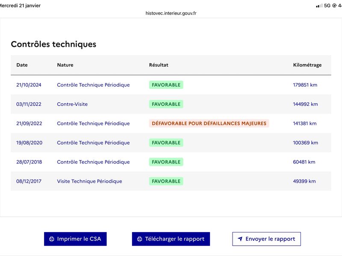Click the paper plane icon in Envoyer le rapport
342x256 pixels.
point(240,239)
